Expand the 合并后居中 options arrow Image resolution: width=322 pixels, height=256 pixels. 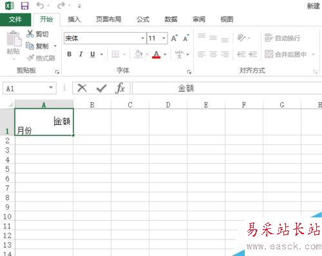[313, 54]
